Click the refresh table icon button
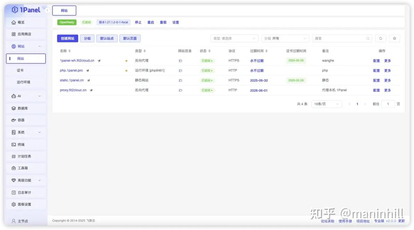 point(380,39)
